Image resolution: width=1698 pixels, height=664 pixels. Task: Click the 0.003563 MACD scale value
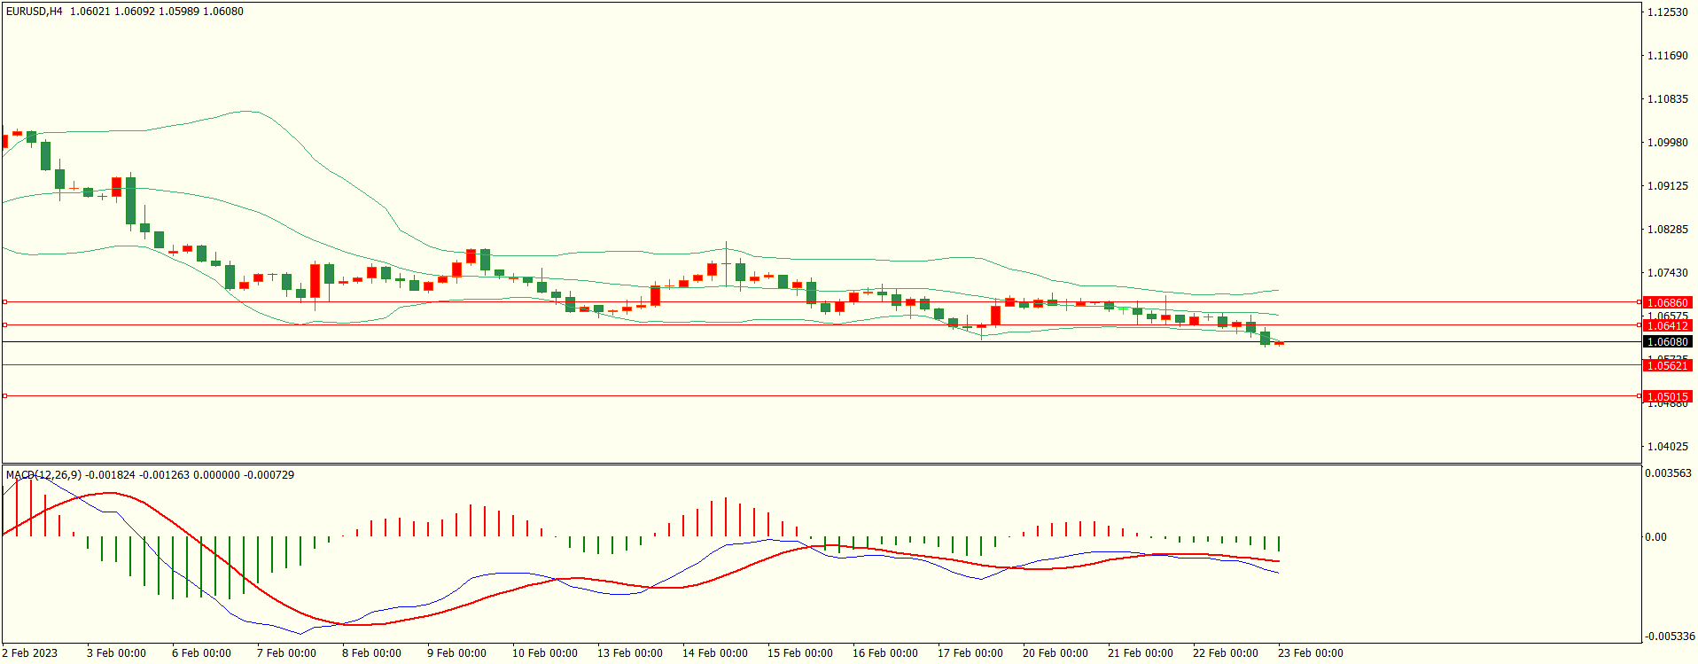pos(1668,473)
